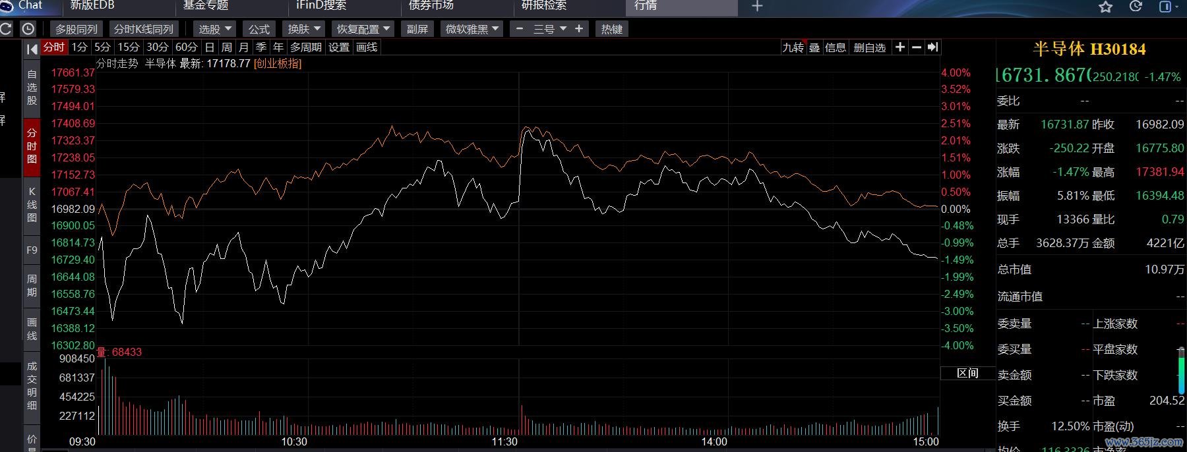Viewport: 1187px width, 452px height.
Task: Switch to the 债券市场 tab
Action: [x=431, y=5]
